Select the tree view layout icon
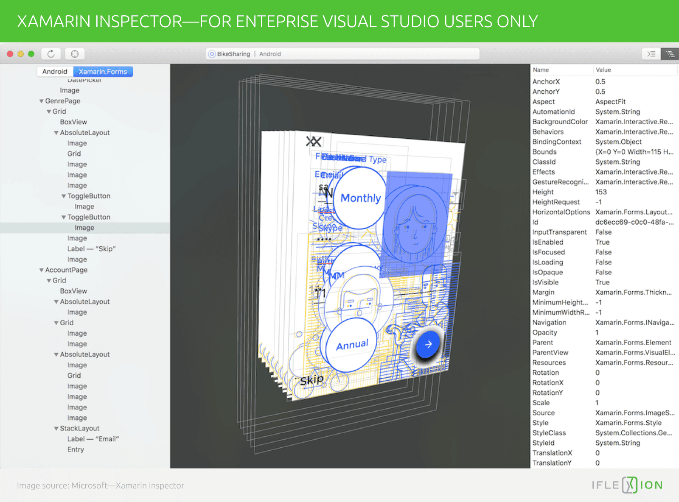Screen dimensions: 679x502 coord(670,54)
